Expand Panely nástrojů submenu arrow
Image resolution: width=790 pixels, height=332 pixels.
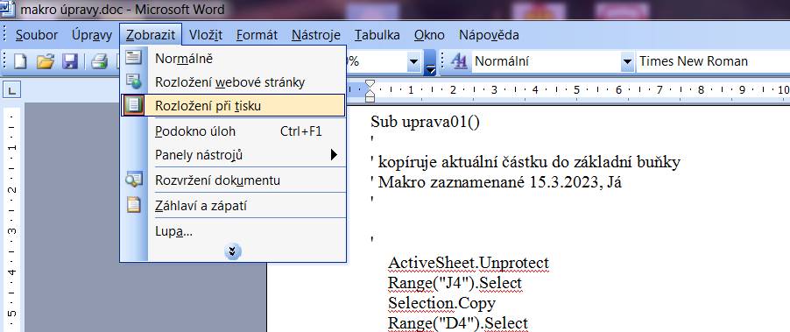pos(334,155)
